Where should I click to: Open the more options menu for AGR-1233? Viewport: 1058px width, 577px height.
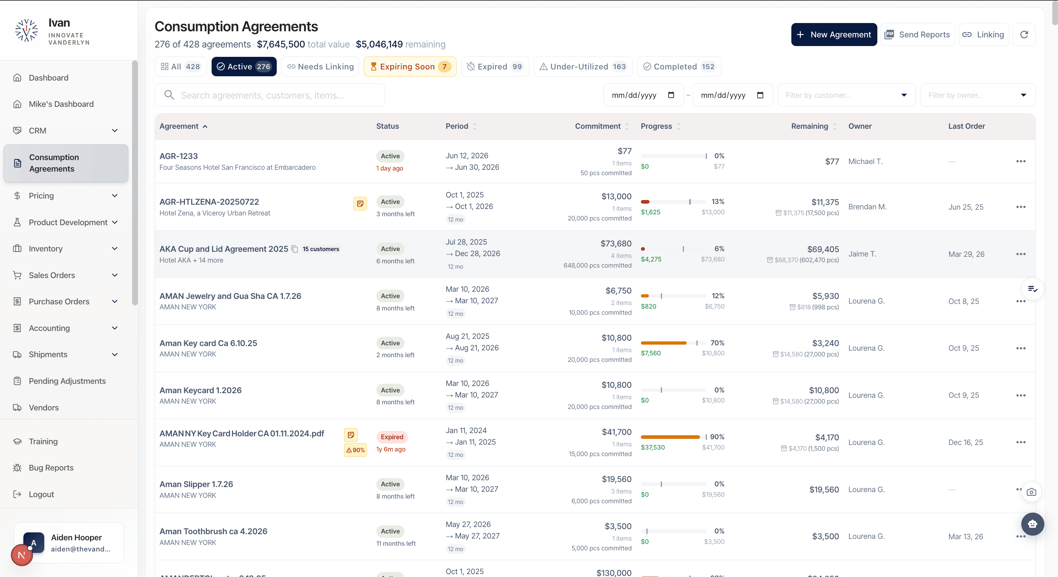pos(1021,161)
